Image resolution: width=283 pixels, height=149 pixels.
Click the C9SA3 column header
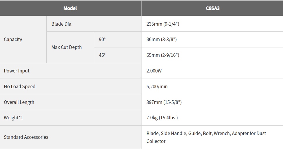click(x=213, y=8)
